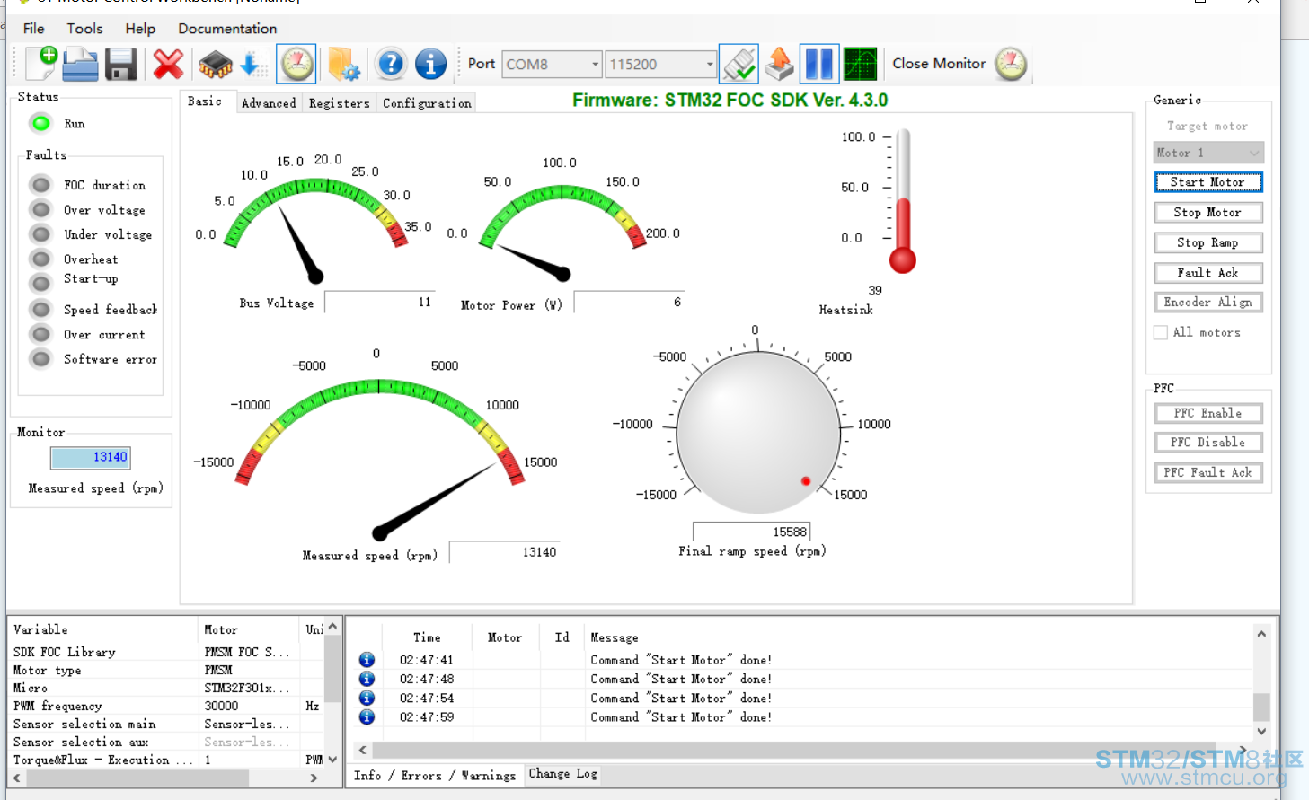This screenshot has width=1309, height=800.
Task: Open the Tools menu
Action: click(x=85, y=28)
